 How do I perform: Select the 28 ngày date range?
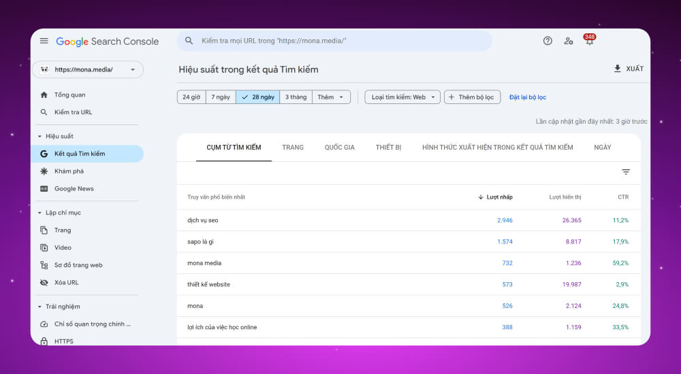tap(258, 97)
